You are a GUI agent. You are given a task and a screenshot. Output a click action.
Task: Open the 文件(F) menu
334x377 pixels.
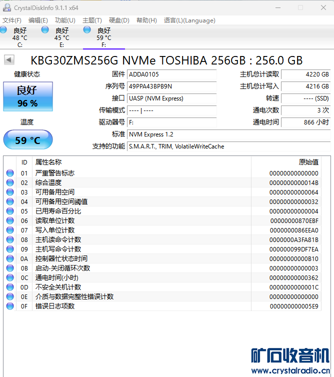[12, 20]
